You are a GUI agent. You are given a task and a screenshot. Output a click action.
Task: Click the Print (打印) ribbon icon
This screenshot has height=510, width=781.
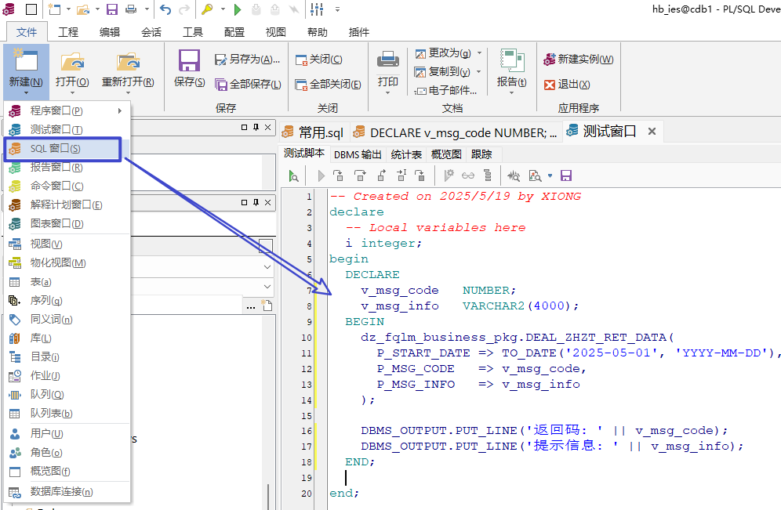(x=387, y=60)
